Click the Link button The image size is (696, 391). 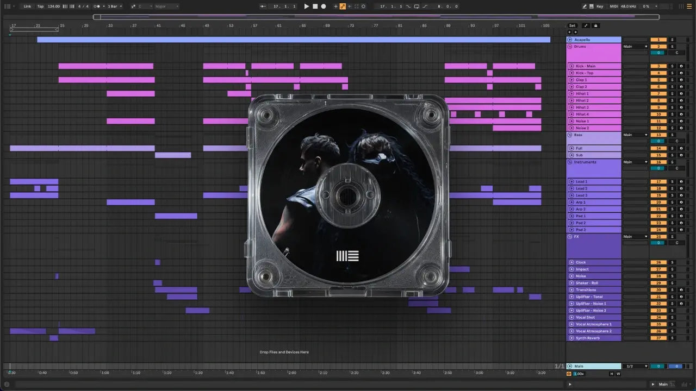27,7
